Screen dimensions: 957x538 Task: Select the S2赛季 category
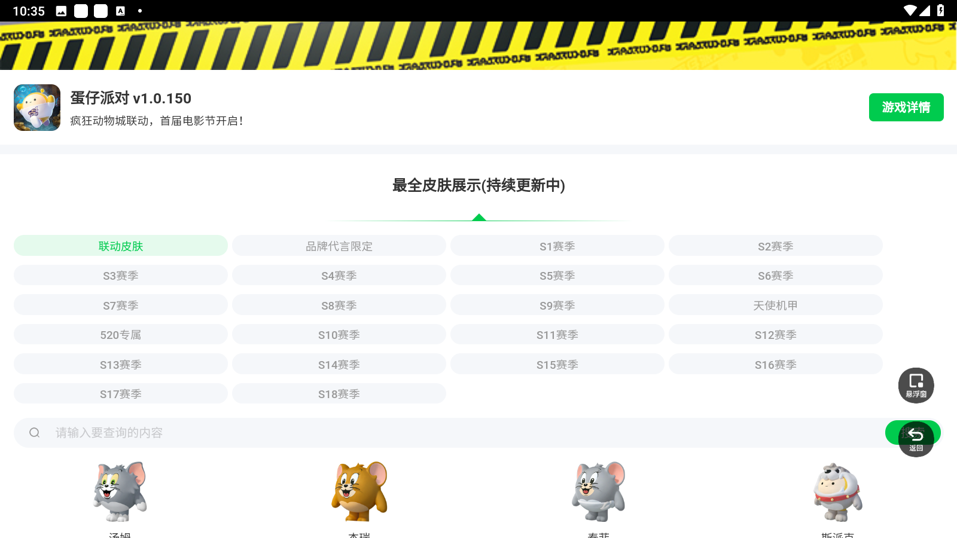[776, 246]
